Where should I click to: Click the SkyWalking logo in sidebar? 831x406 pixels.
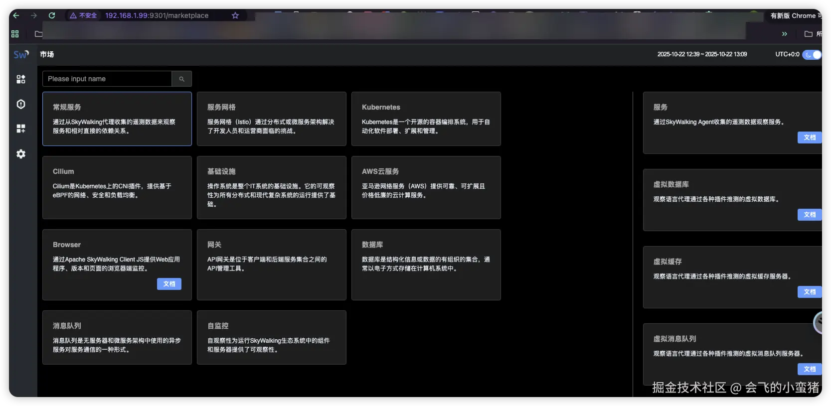coord(21,54)
